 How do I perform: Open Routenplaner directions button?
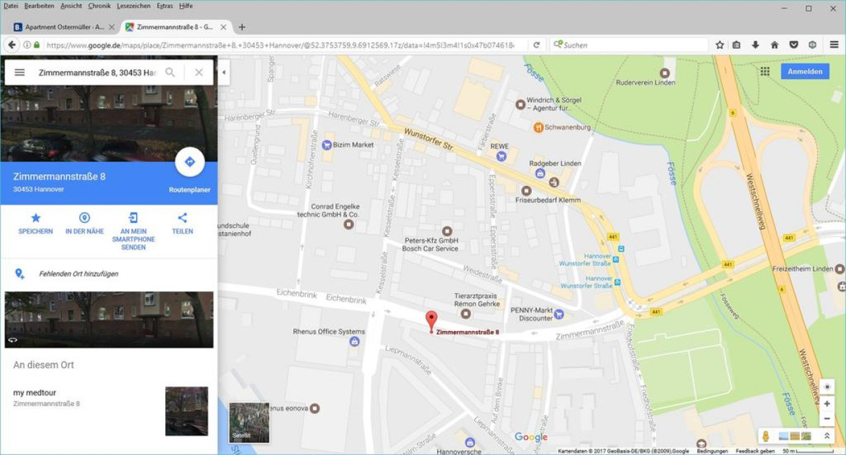click(190, 162)
